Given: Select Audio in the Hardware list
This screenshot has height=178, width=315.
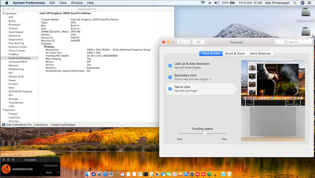Looking at the screenshot, I should pos(12,21).
